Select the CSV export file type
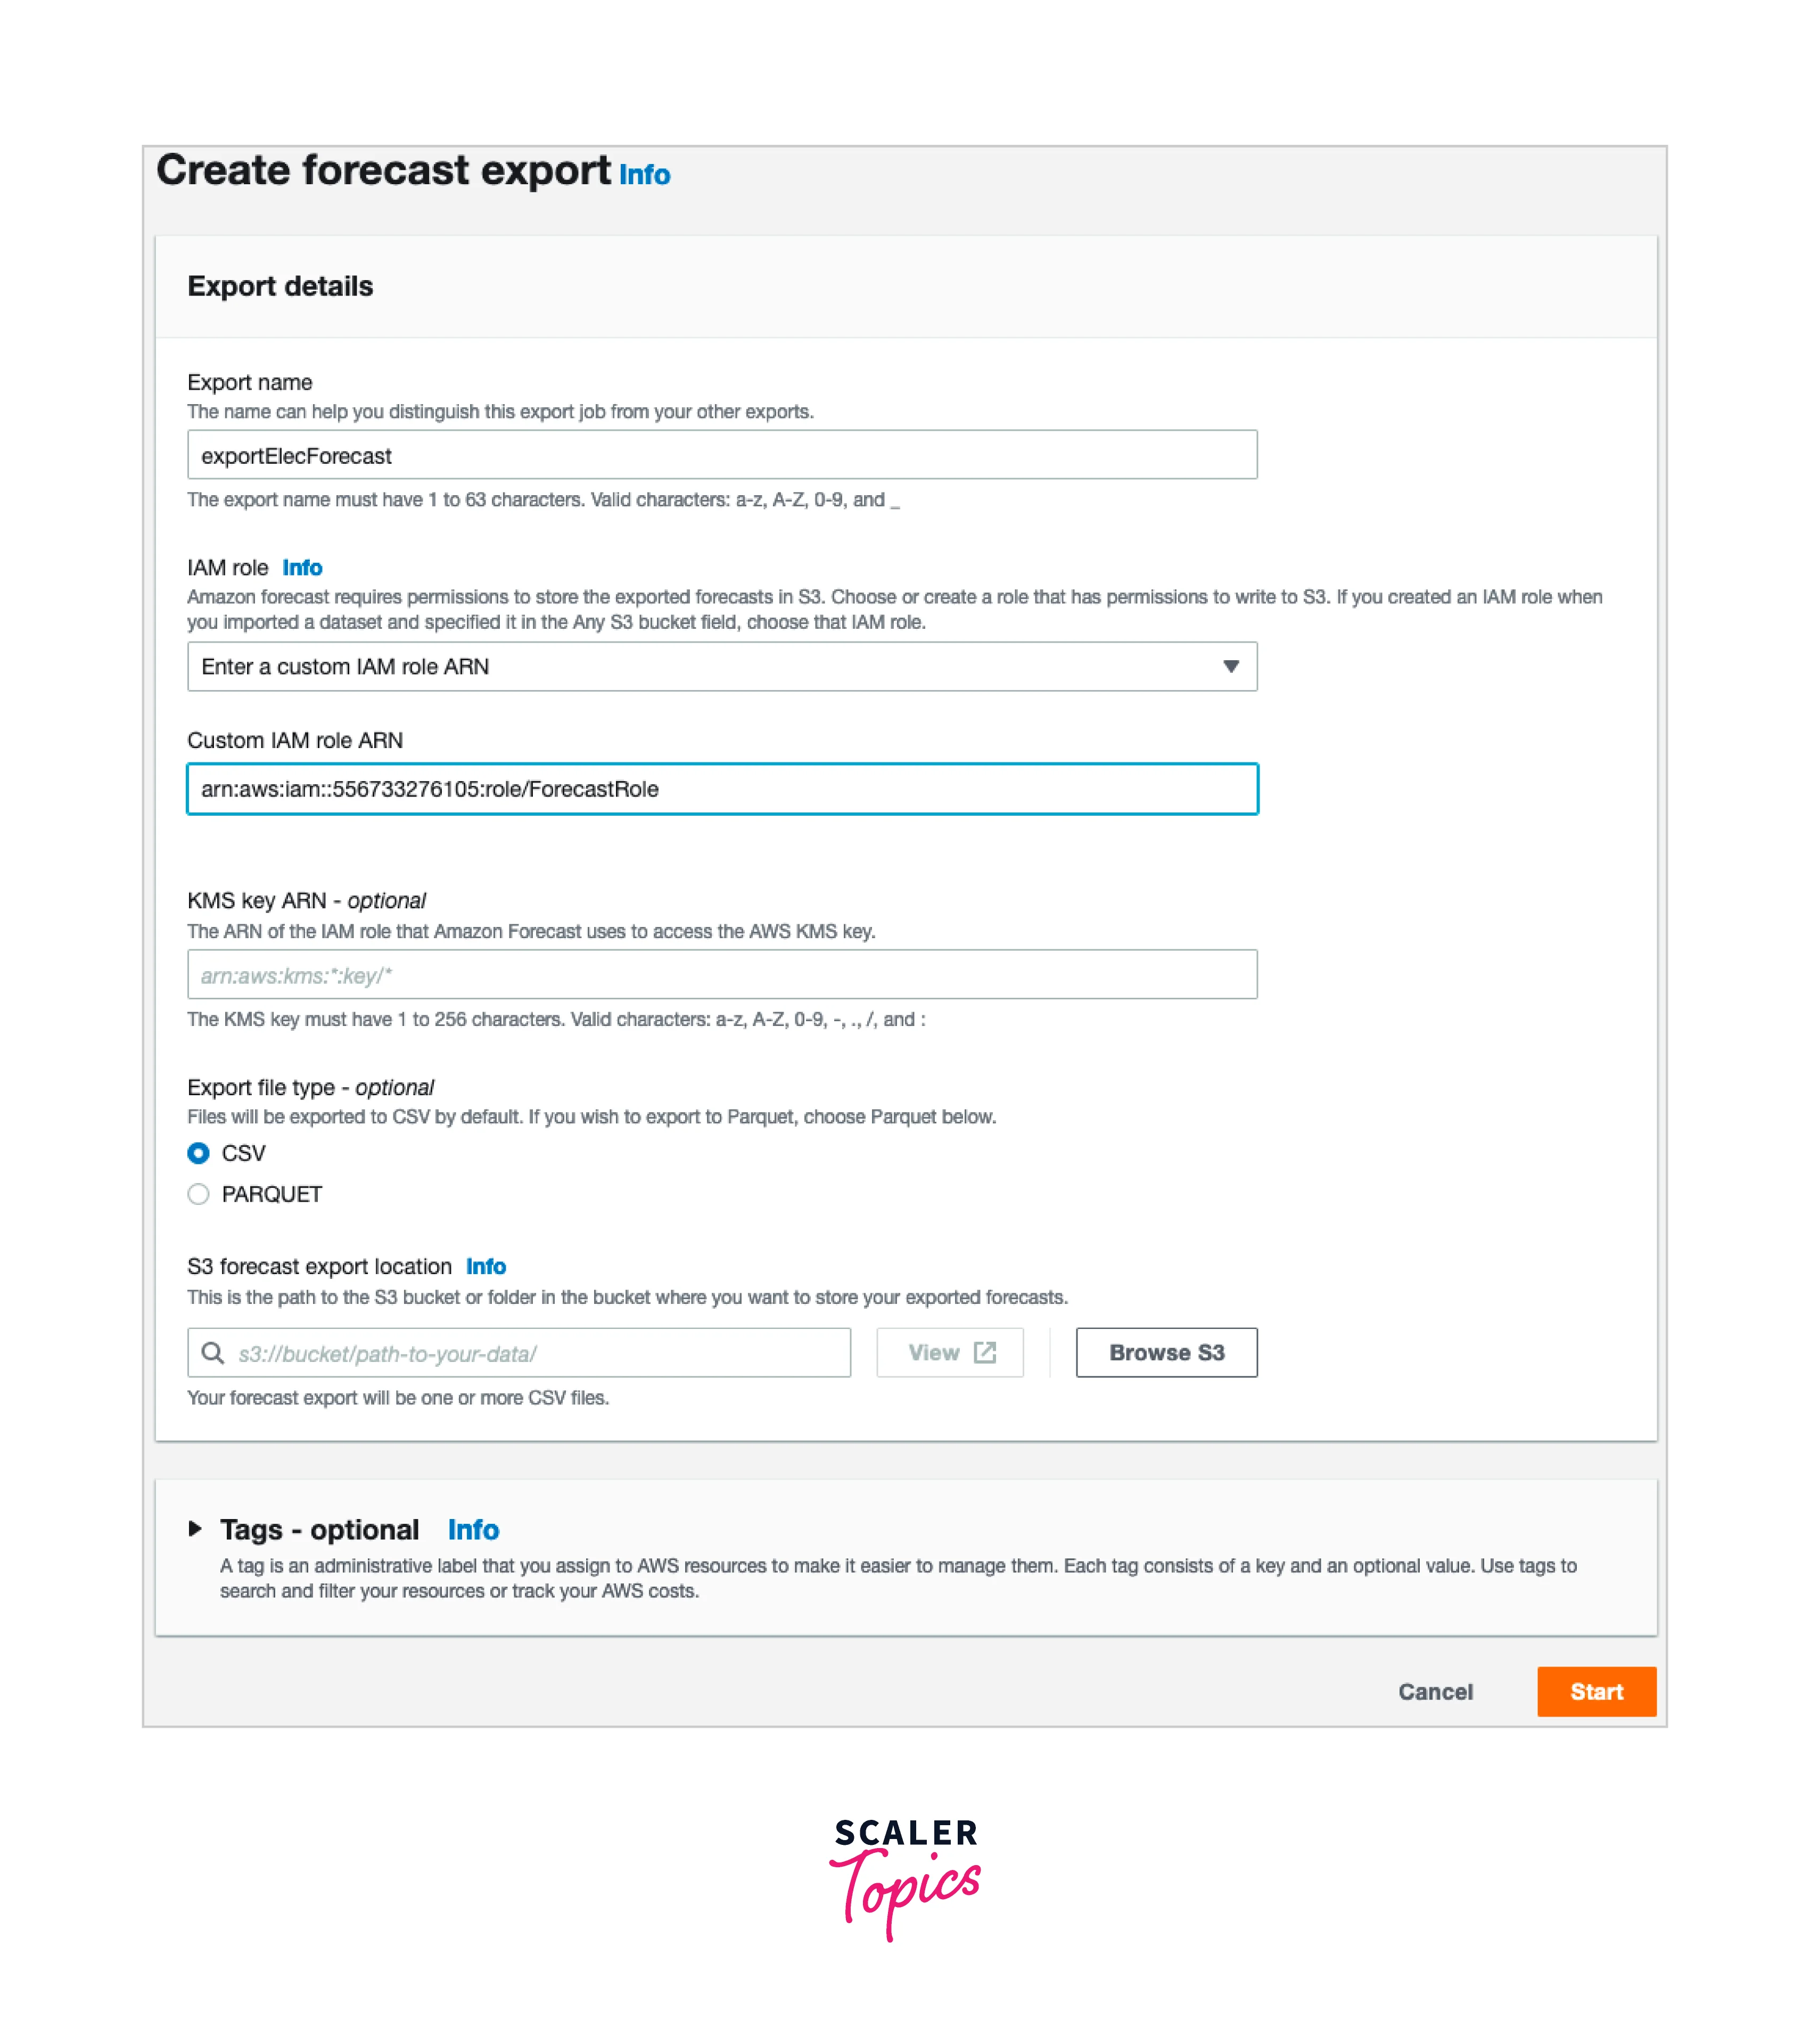 [199, 1153]
